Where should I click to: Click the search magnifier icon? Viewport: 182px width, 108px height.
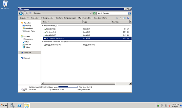click(130, 13)
